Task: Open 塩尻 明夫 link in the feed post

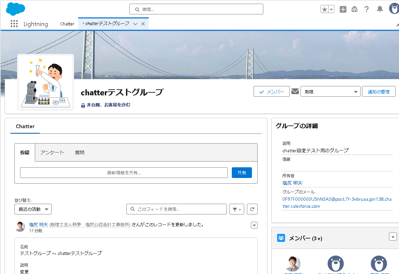Action: click(x=39, y=225)
